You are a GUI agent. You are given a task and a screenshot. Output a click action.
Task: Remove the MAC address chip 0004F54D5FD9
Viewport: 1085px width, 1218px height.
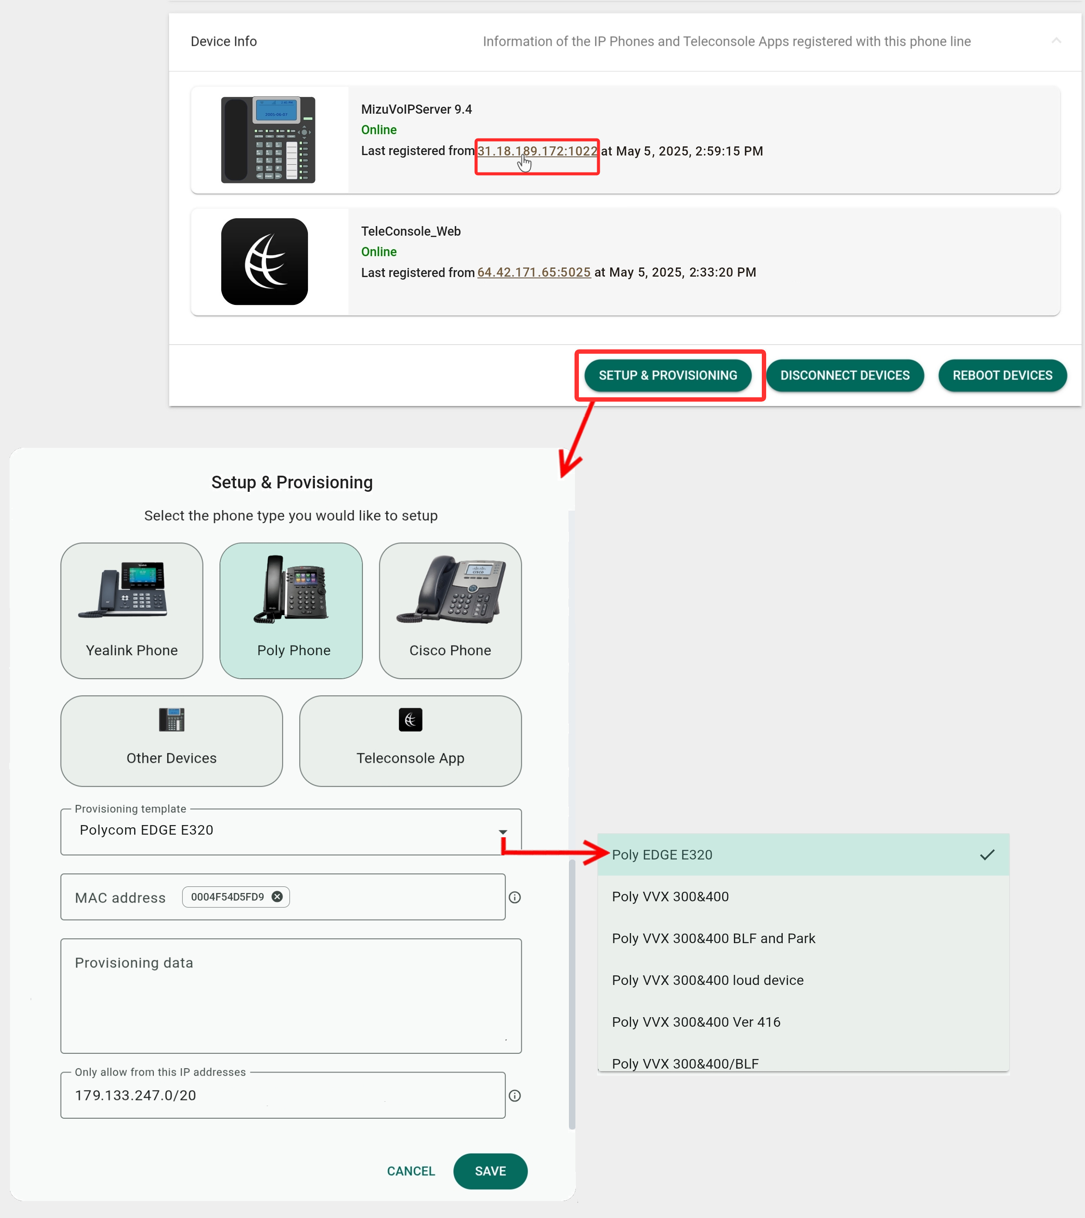point(277,897)
